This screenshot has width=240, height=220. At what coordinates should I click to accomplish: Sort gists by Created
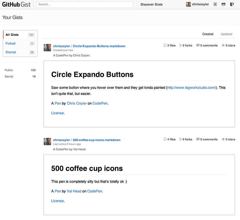(x=208, y=34)
